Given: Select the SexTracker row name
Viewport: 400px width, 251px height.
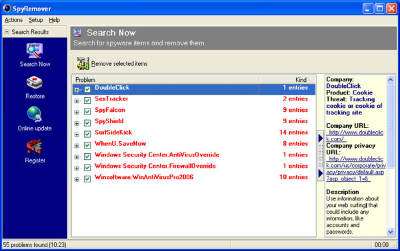Looking at the screenshot, I should point(111,99).
